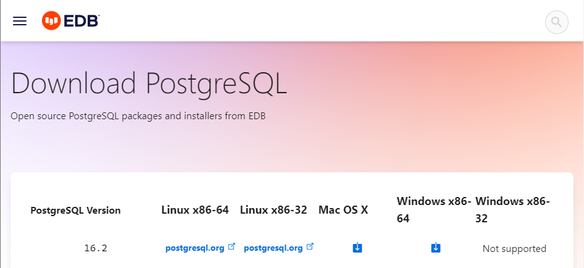Select the Linux x86-64 column header
Screen dimensions: 584x268
(195, 210)
